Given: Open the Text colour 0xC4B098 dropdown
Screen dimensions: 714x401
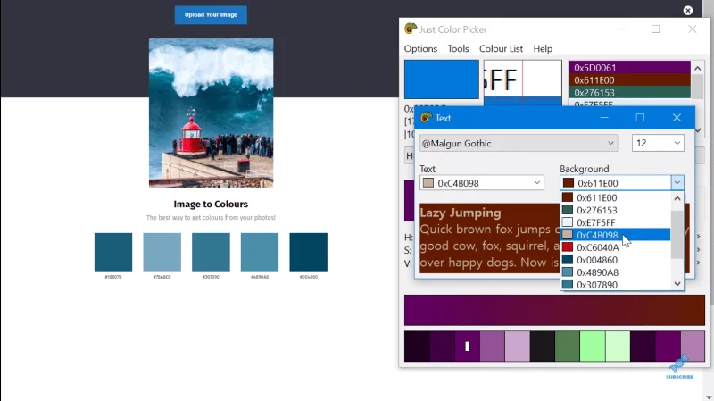Looking at the screenshot, I should [482, 183].
